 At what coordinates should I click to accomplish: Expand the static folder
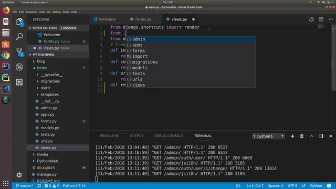[x=37, y=88]
